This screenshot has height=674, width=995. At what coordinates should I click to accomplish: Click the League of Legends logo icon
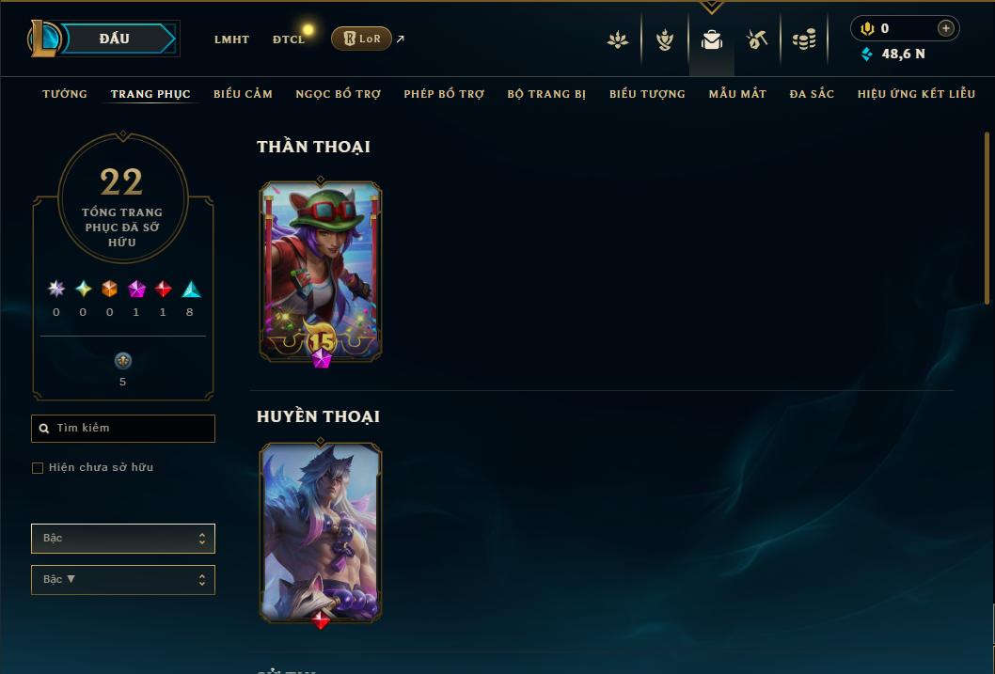click(43, 38)
